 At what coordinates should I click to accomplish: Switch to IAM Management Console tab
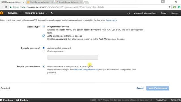(x=11, y=2)
